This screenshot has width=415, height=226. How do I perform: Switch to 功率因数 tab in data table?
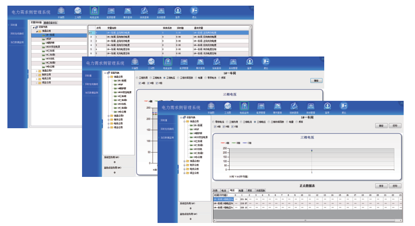tap(260, 190)
